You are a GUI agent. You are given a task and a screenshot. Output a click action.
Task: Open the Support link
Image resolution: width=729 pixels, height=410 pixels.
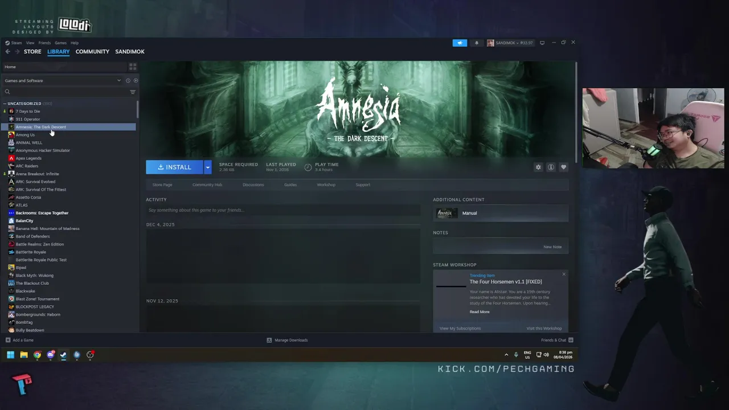coord(363,184)
